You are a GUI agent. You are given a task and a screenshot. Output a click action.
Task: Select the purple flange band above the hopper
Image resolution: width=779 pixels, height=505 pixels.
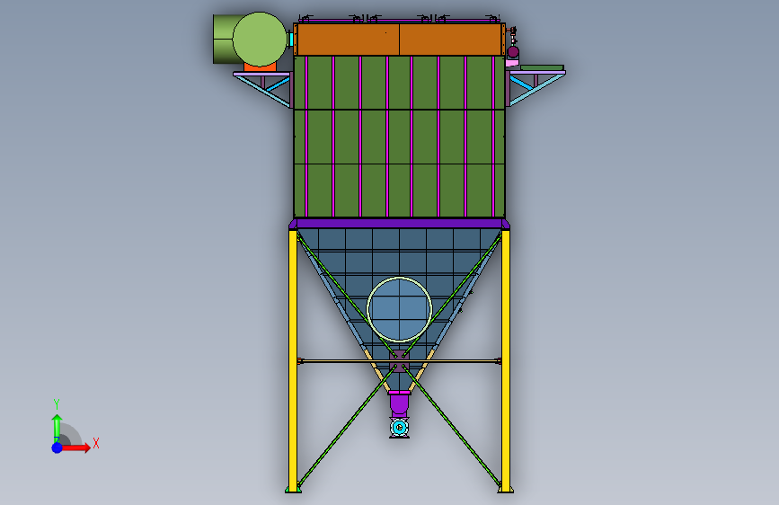(x=400, y=224)
